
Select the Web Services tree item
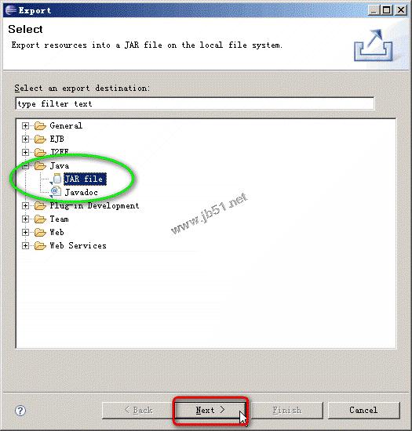click(x=78, y=245)
